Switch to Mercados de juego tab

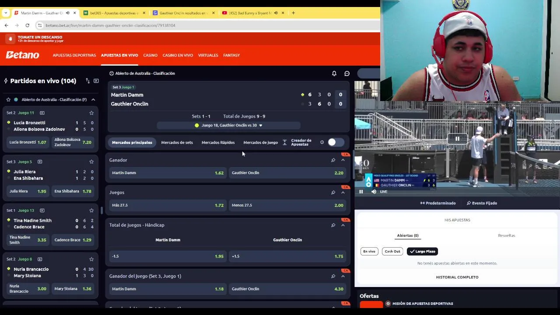[260, 142]
